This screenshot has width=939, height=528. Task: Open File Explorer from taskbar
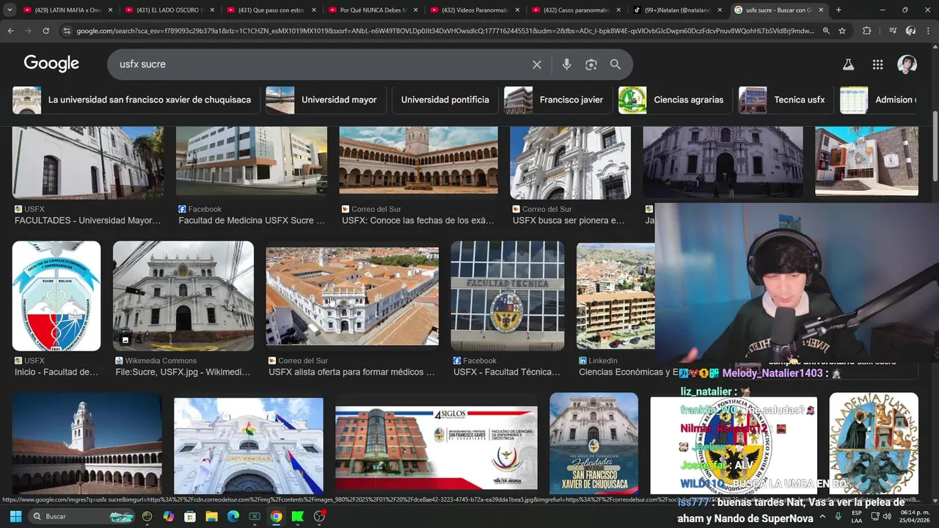[x=211, y=516]
